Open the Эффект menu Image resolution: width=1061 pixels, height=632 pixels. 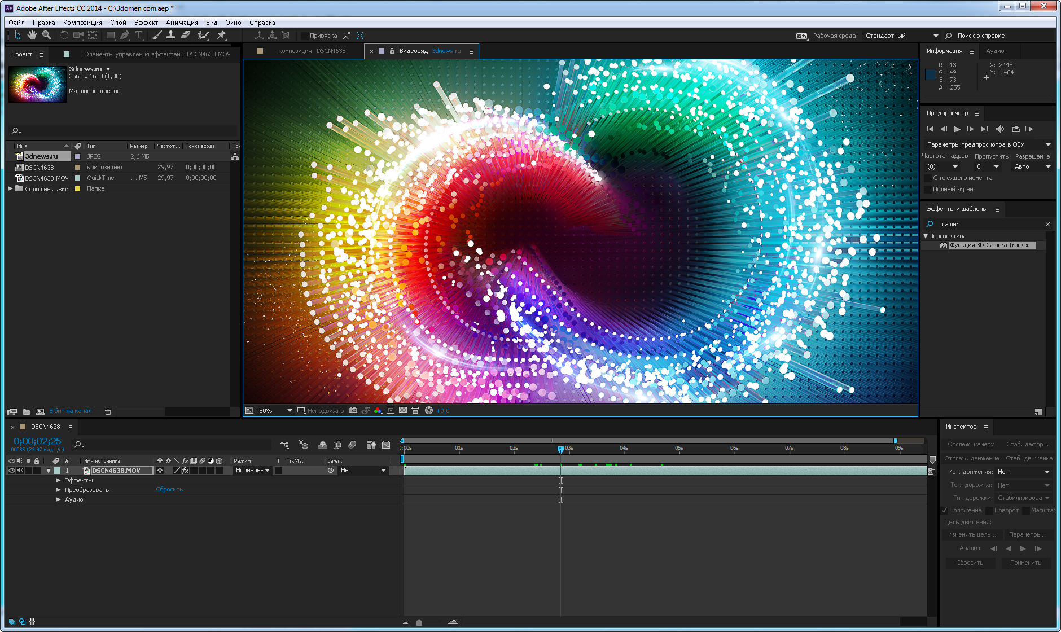coord(146,23)
